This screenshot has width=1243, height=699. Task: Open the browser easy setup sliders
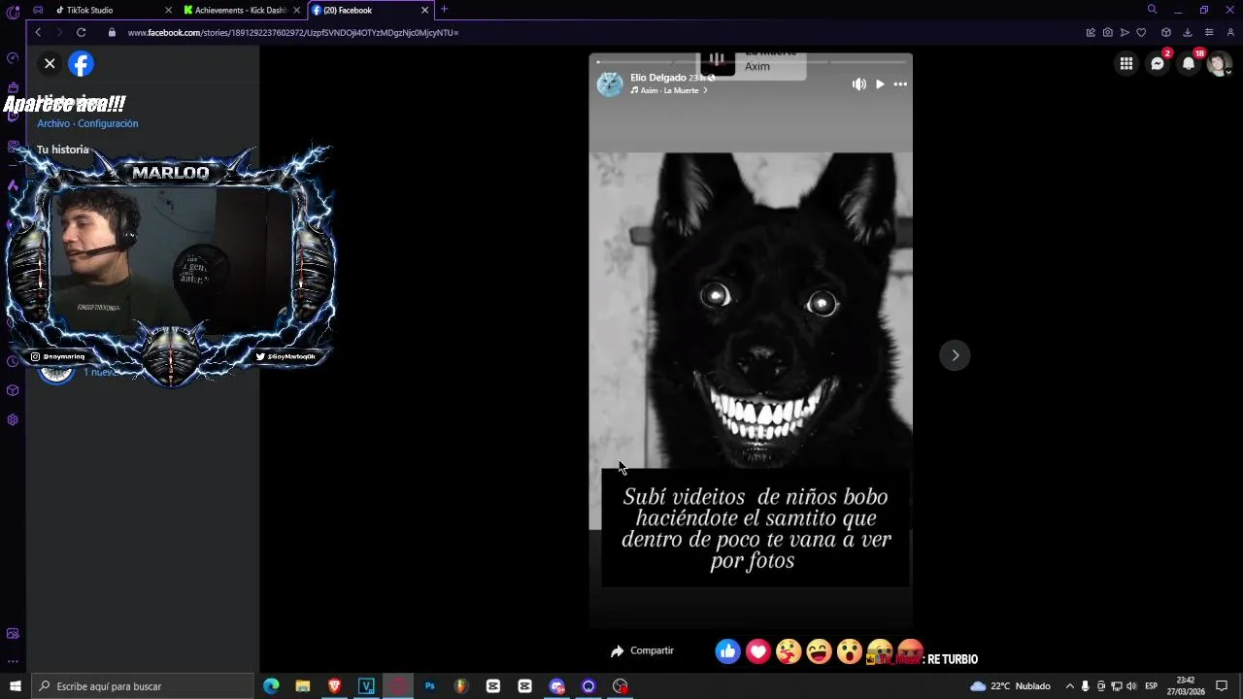pos(1209,32)
